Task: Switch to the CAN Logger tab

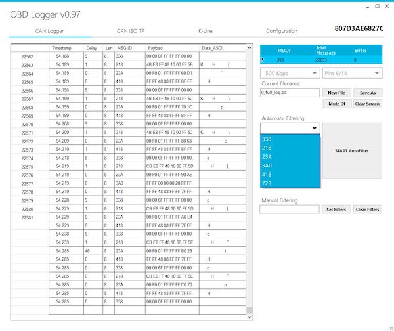Action: pos(50,31)
